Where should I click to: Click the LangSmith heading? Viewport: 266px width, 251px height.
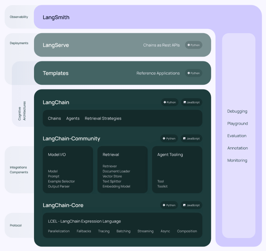pos(56,17)
